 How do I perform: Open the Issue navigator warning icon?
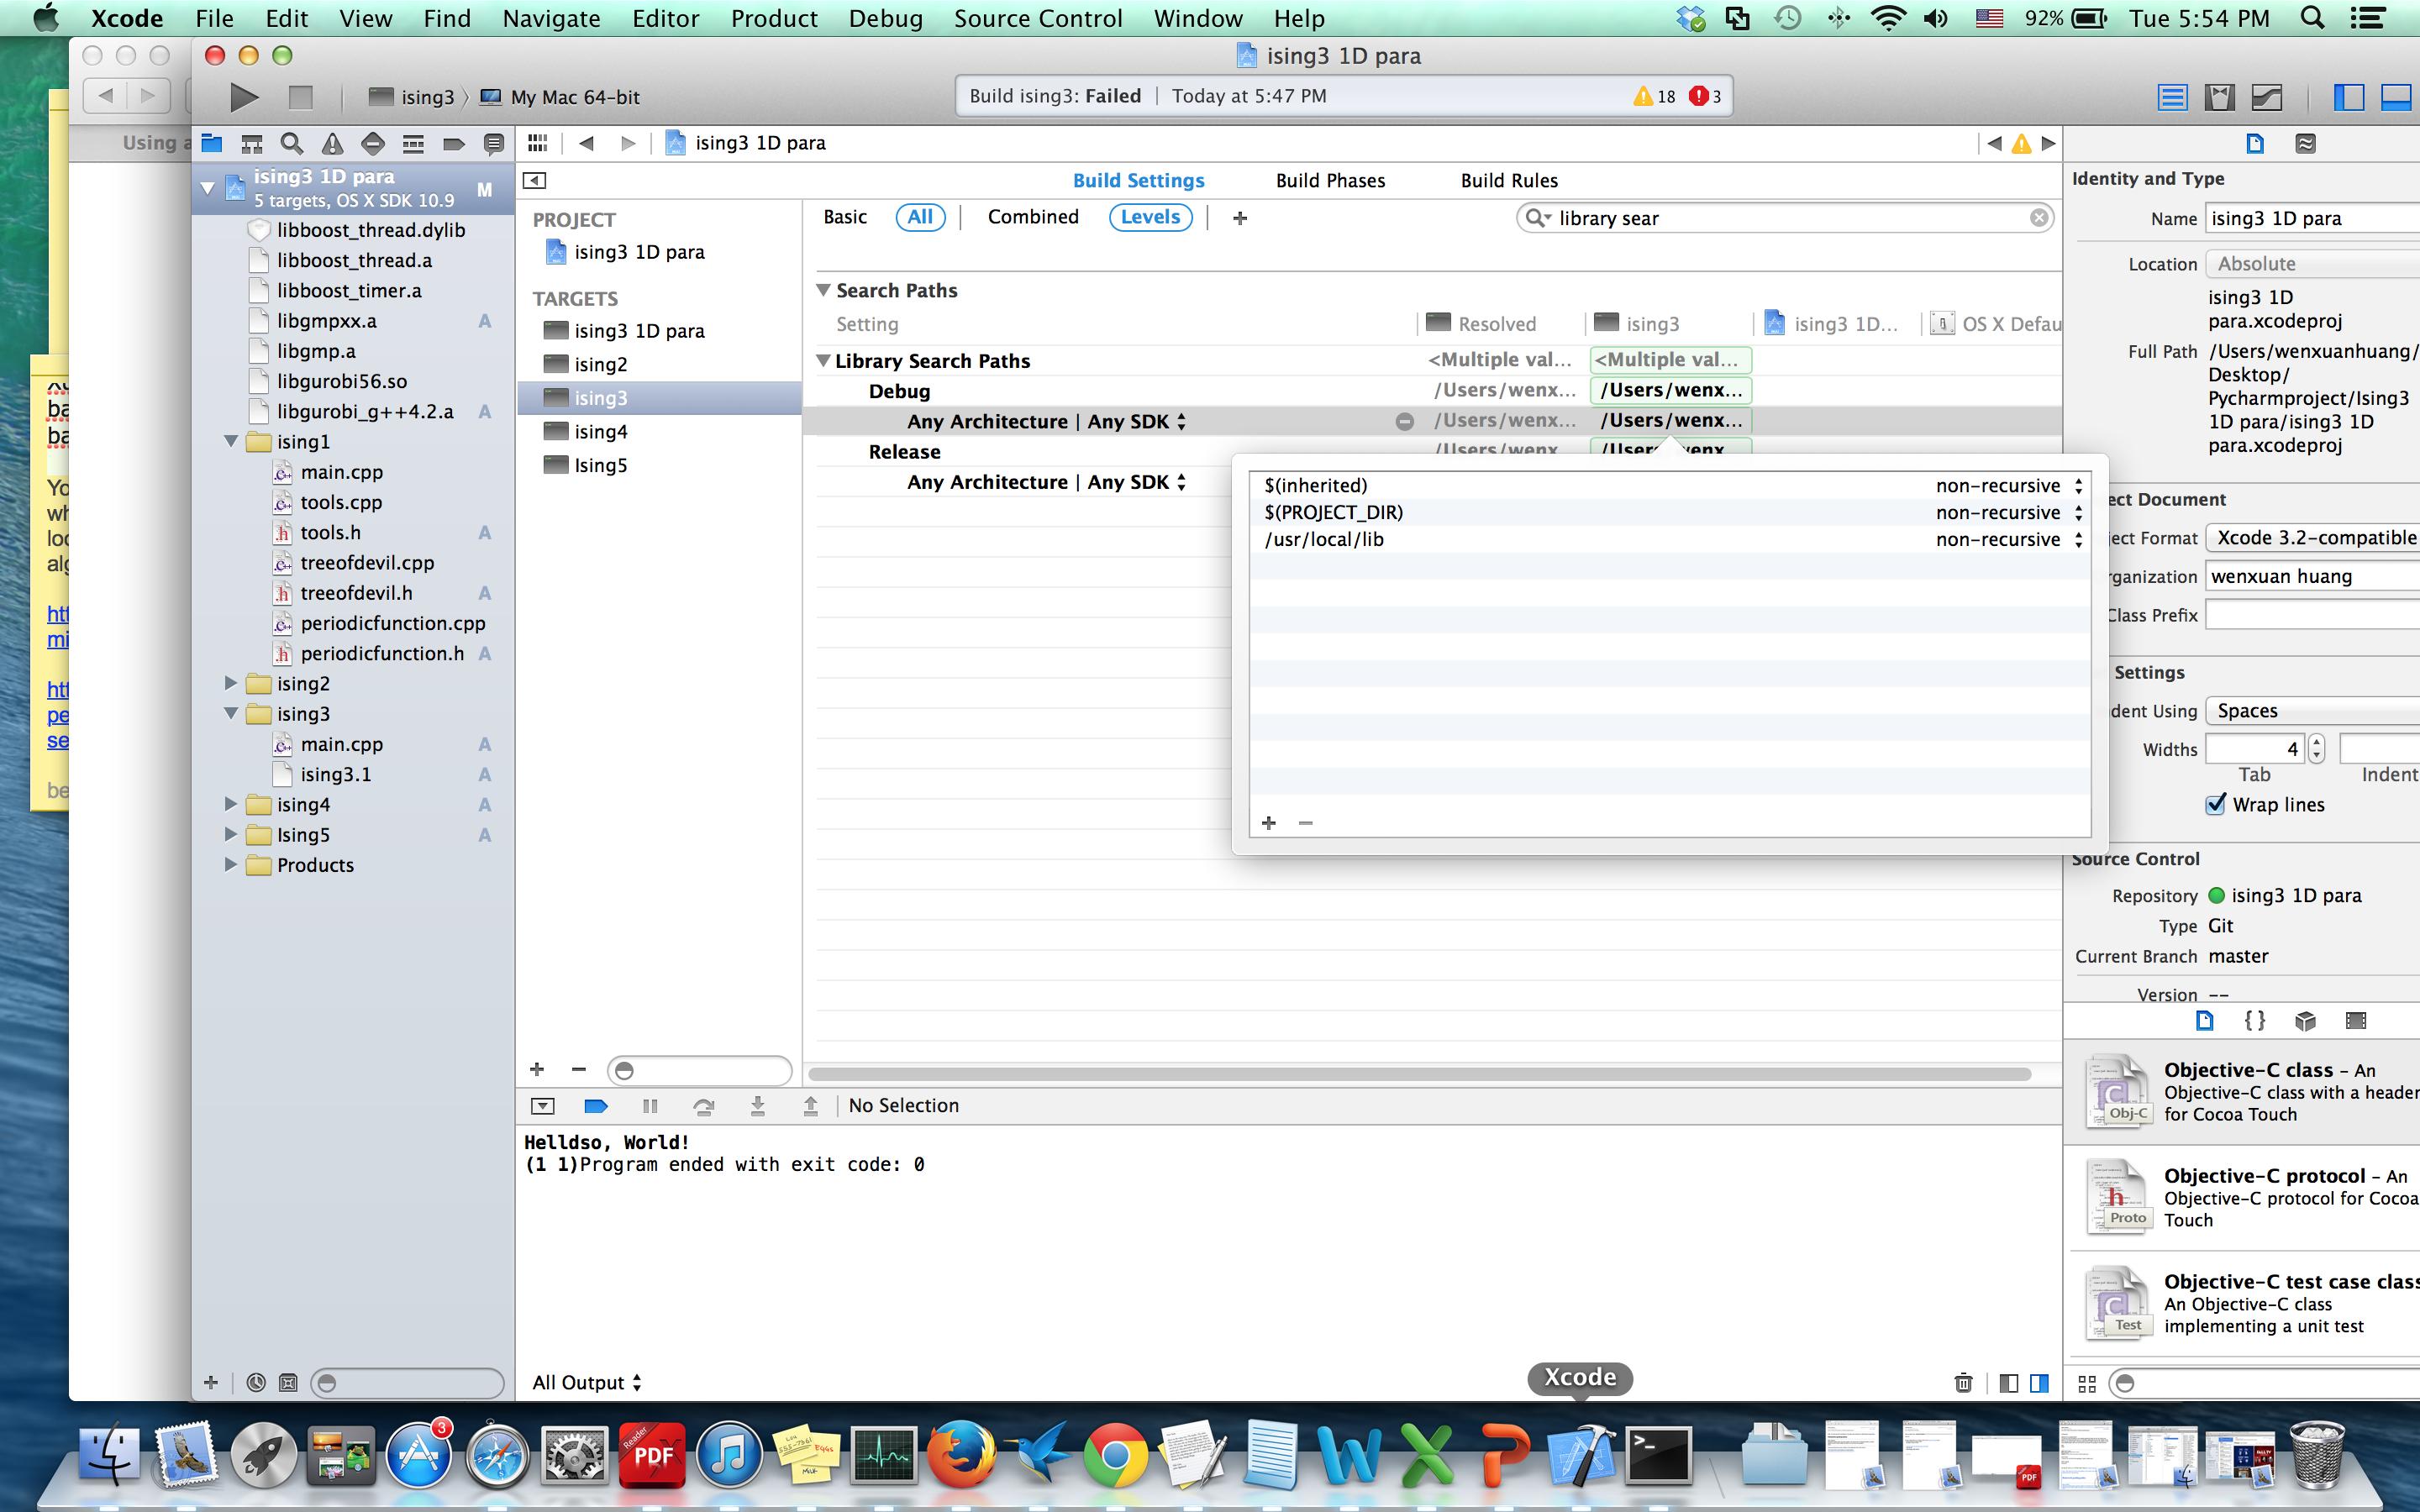pyautogui.click(x=332, y=143)
